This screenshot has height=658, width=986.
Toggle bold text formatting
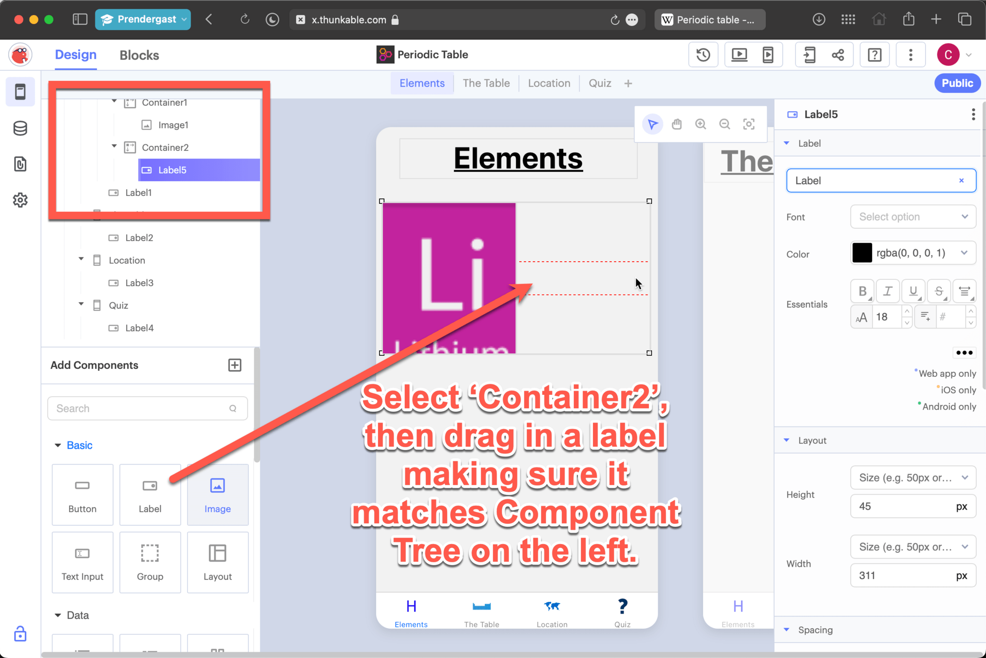[862, 291]
